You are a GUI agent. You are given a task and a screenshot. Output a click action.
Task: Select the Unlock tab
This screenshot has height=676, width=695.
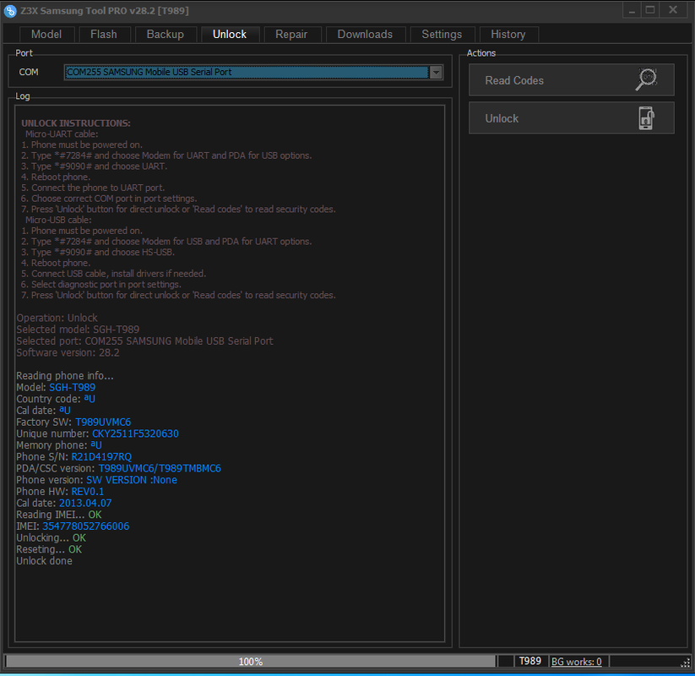230,34
